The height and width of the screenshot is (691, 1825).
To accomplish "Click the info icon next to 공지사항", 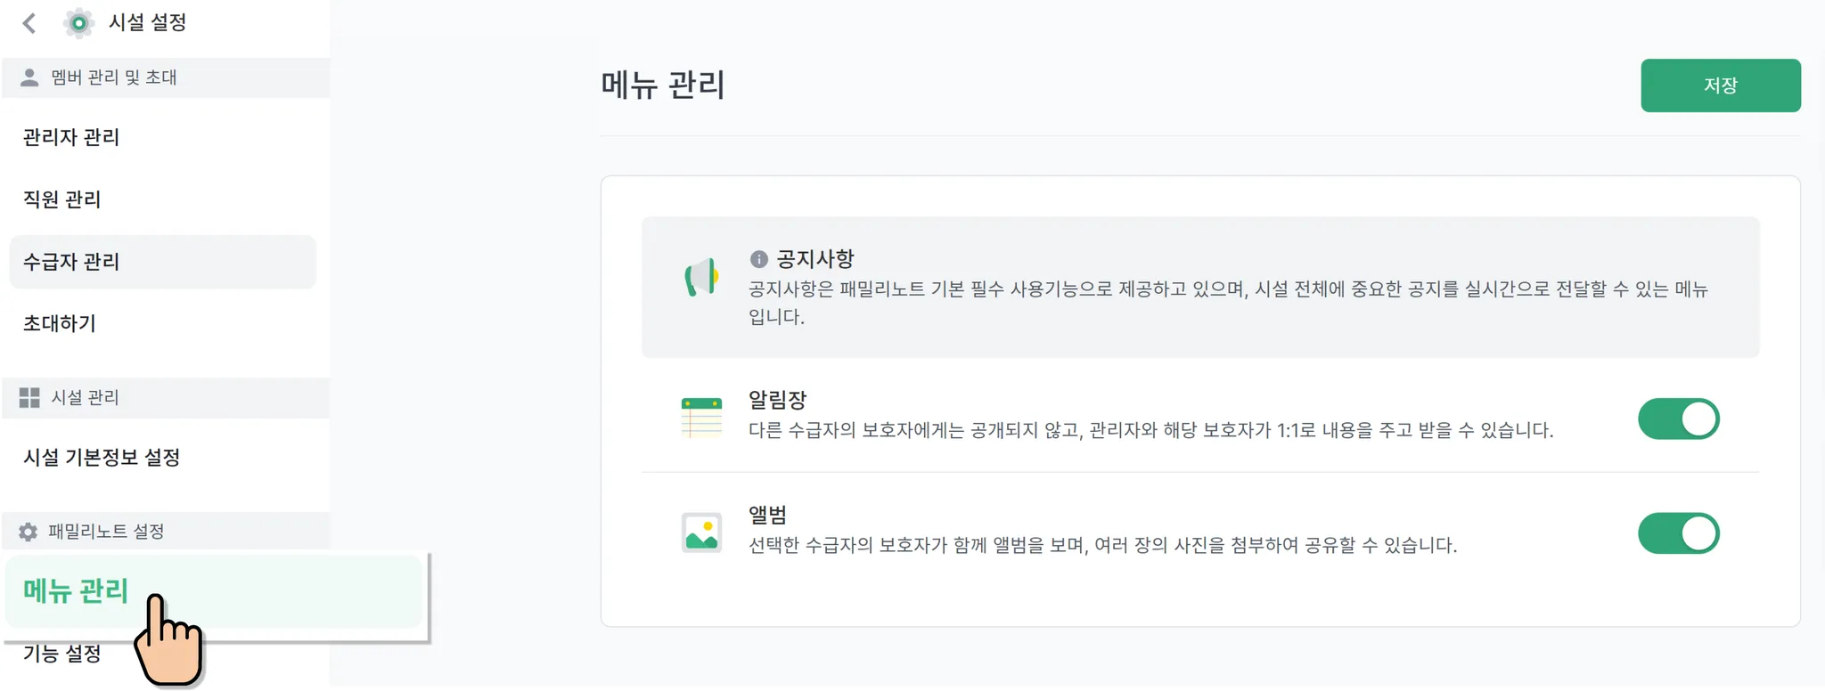I will pyautogui.click(x=758, y=259).
